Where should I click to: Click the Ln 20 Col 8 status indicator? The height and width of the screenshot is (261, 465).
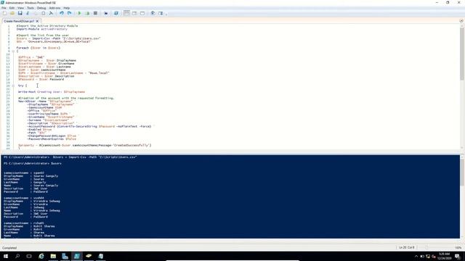point(407,247)
